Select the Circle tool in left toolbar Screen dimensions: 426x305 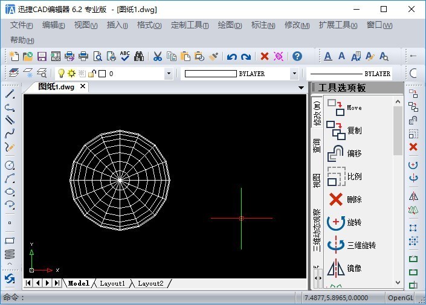10,165
